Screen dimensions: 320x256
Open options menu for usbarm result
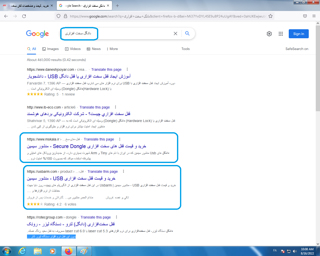pos(123,171)
